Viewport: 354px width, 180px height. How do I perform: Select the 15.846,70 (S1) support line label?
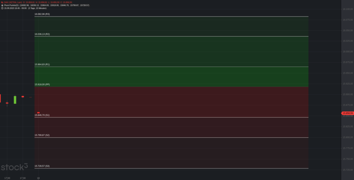[x=42, y=115]
